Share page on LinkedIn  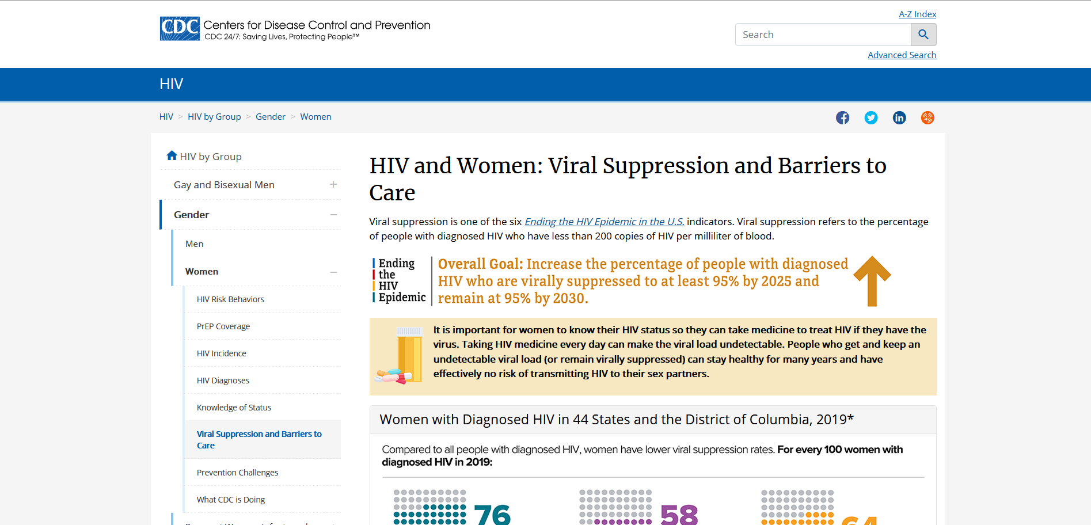pyautogui.click(x=899, y=118)
